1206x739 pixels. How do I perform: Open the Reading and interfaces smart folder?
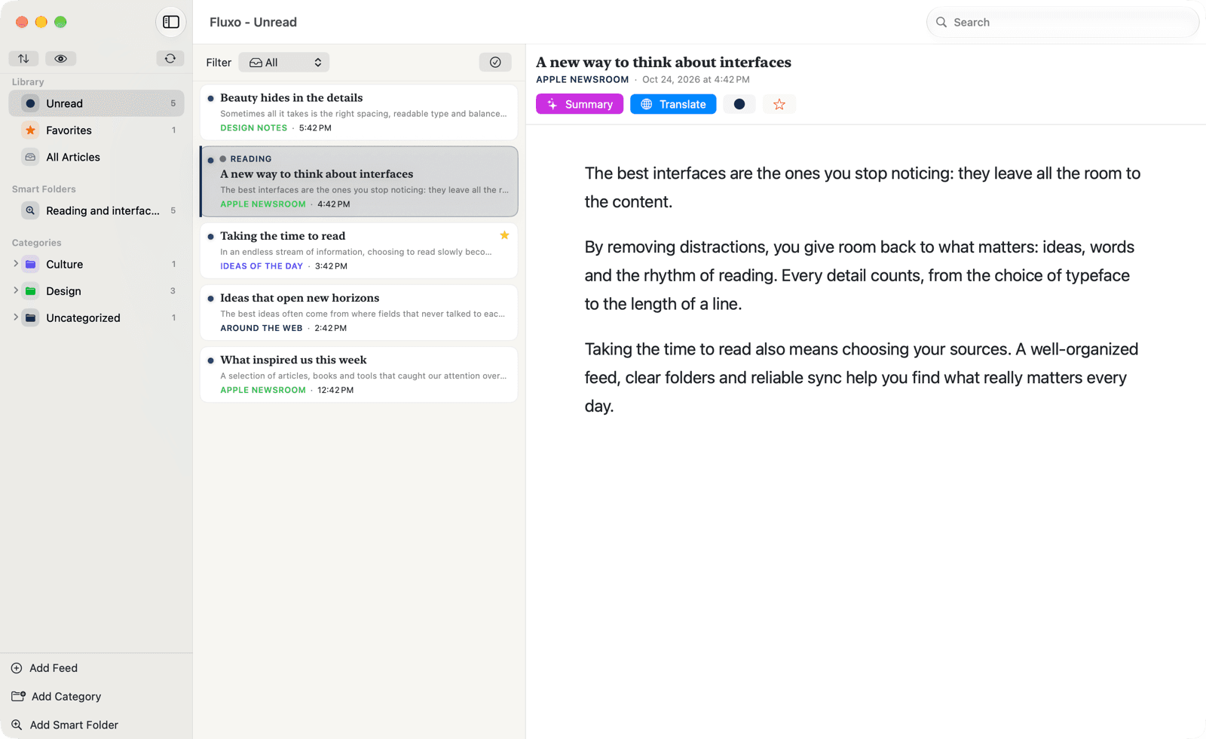(x=96, y=210)
